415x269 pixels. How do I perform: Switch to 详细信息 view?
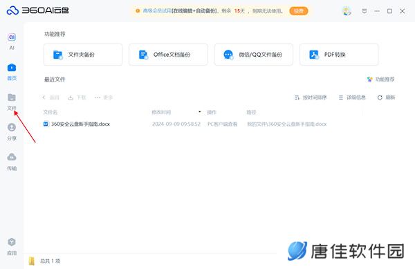352,98
